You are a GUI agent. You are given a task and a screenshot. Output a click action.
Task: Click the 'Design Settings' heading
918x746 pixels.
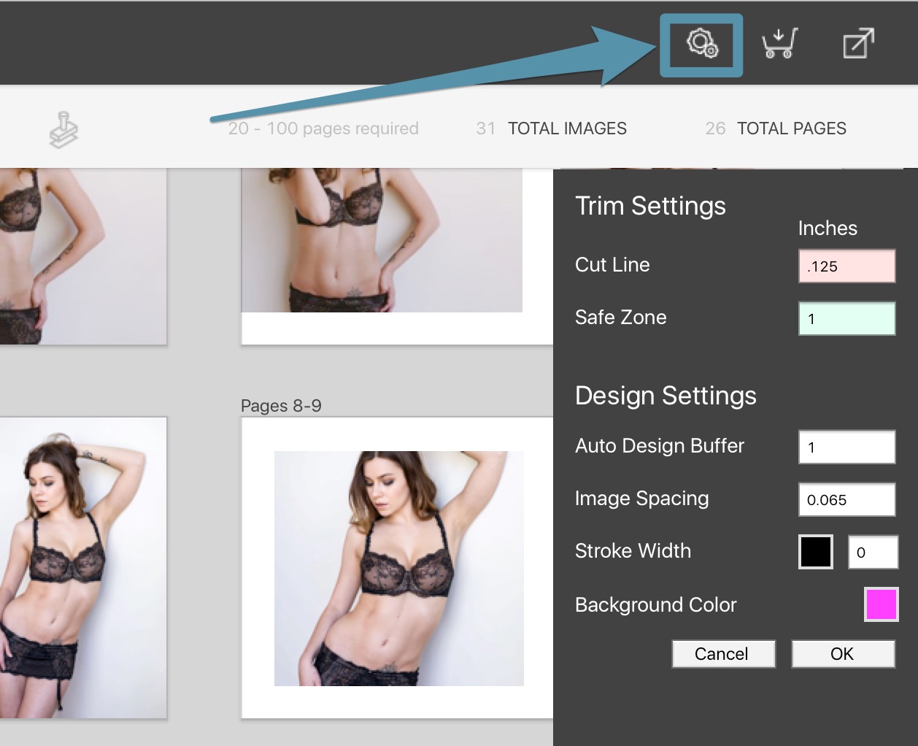[x=666, y=396]
